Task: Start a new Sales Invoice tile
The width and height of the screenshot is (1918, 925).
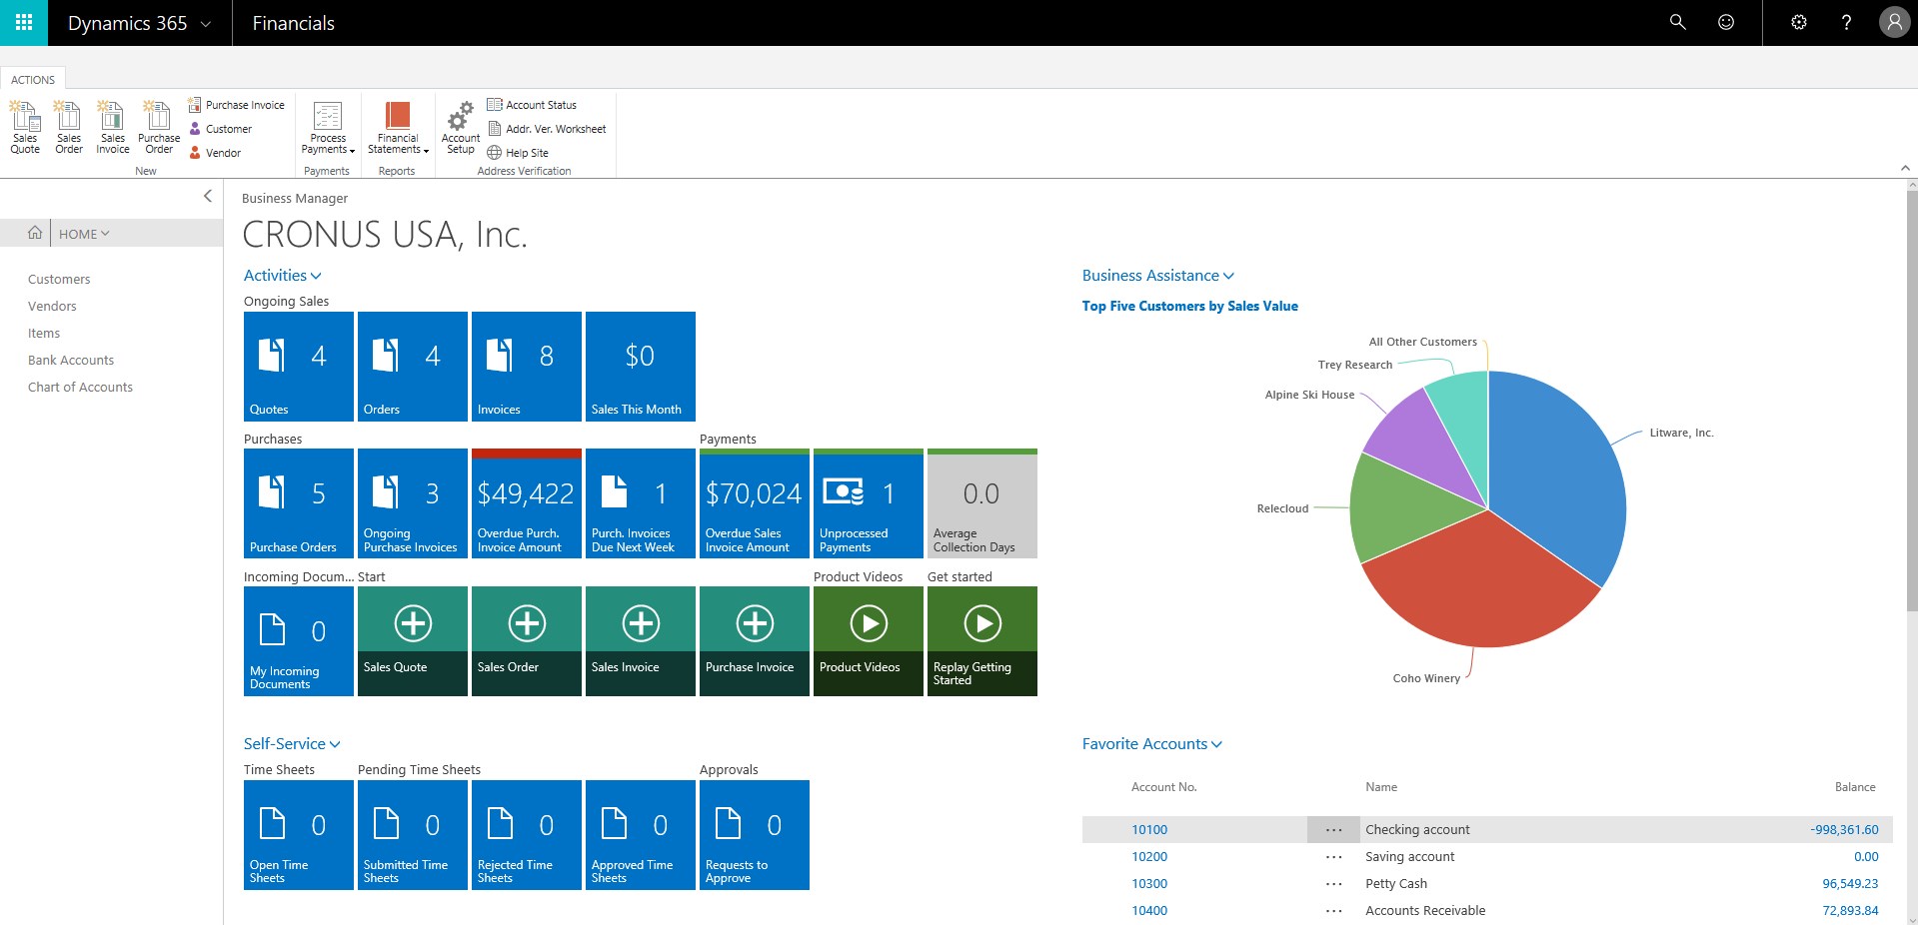Action: pyautogui.click(x=641, y=641)
